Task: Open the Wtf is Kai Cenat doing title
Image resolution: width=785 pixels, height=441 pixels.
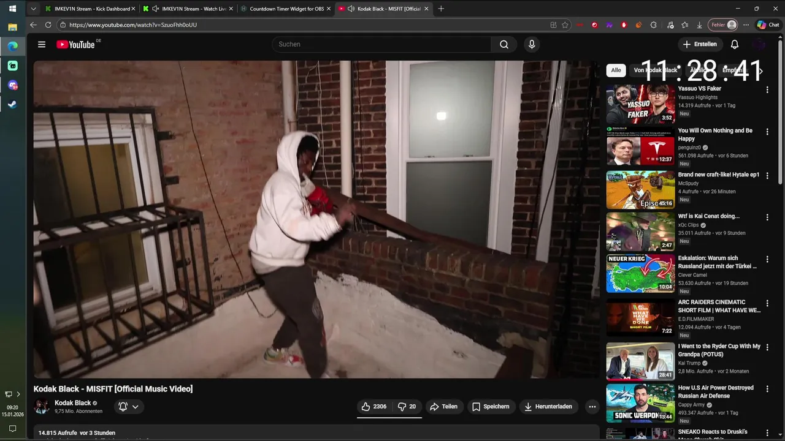Action: (708, 216)
